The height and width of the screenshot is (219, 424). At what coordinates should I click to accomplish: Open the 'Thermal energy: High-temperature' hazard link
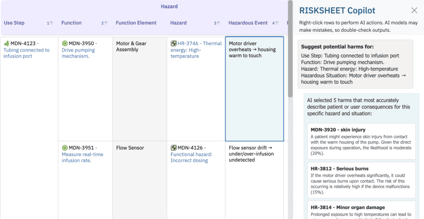pos(196,50)
